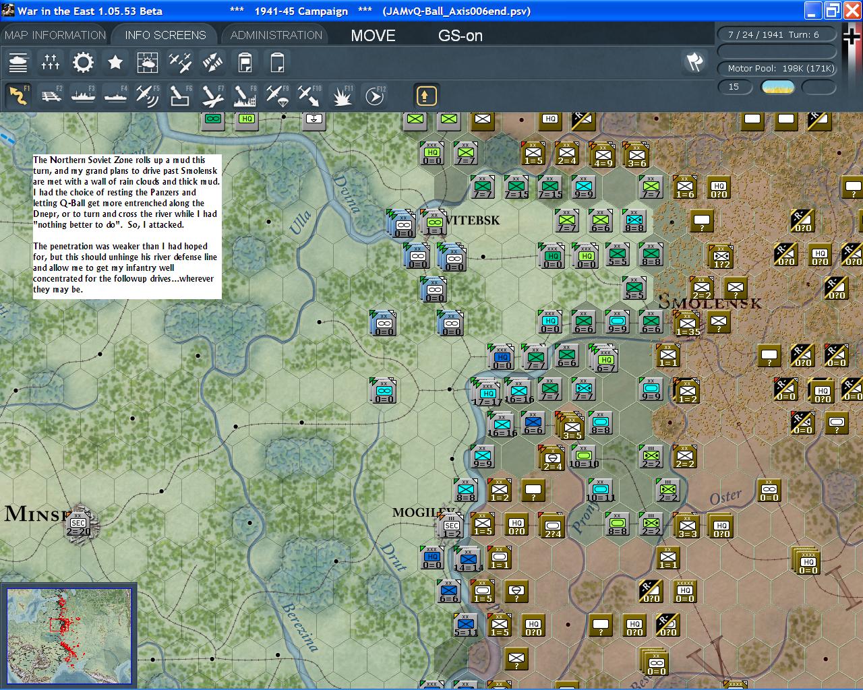
Task: Click the yellow up-arrow button
Action: point(425,96)
